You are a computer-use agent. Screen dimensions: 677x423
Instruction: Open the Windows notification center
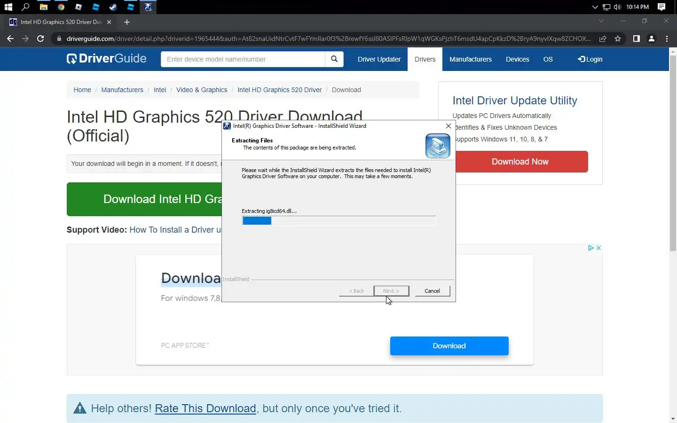point(661,7)
